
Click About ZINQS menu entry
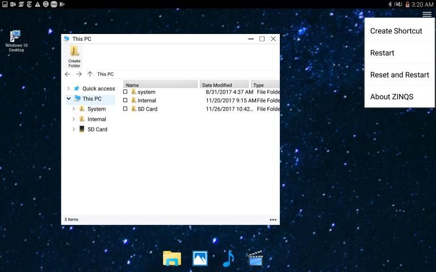392,96
